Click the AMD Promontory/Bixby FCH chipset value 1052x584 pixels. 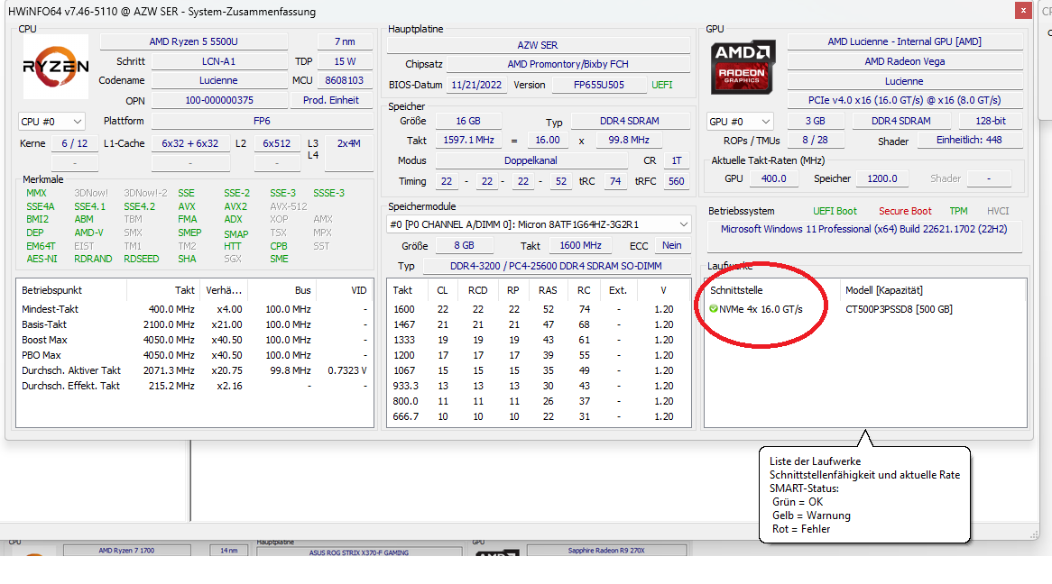[x=568, y=64]
